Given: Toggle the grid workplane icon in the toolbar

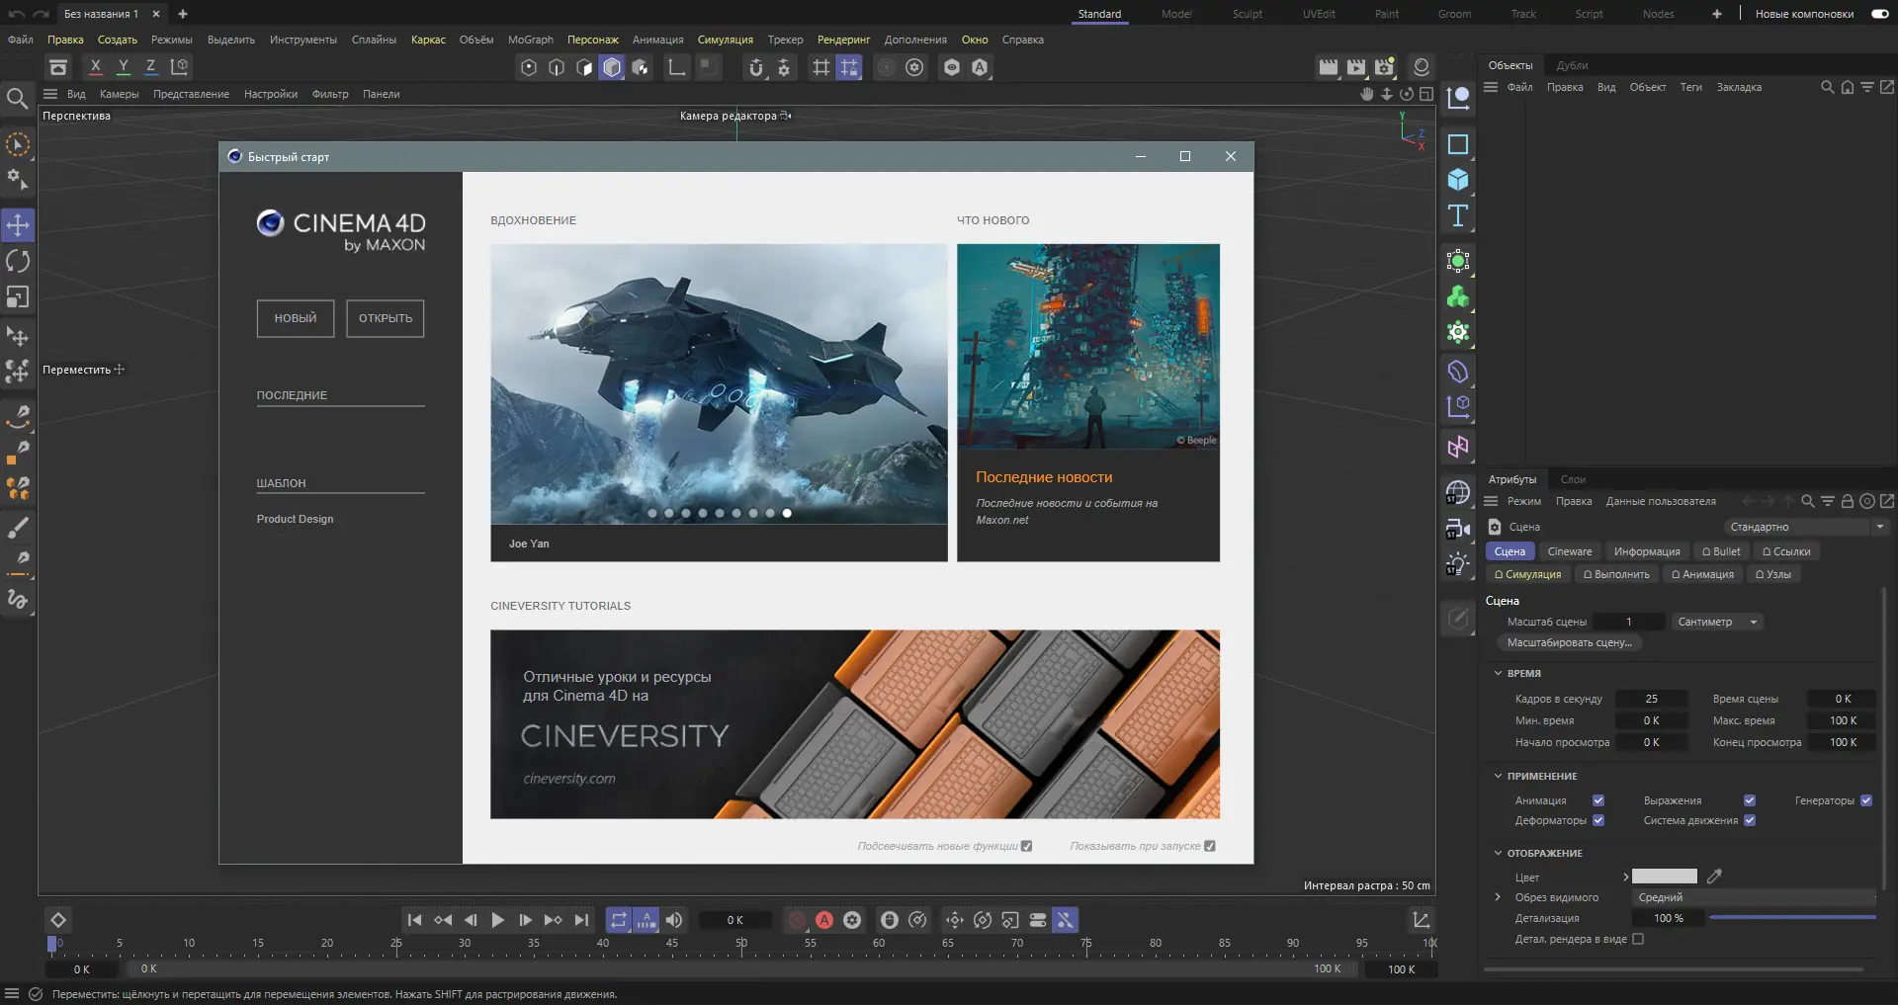Looking at the screenshot, I should pos(820,67).
